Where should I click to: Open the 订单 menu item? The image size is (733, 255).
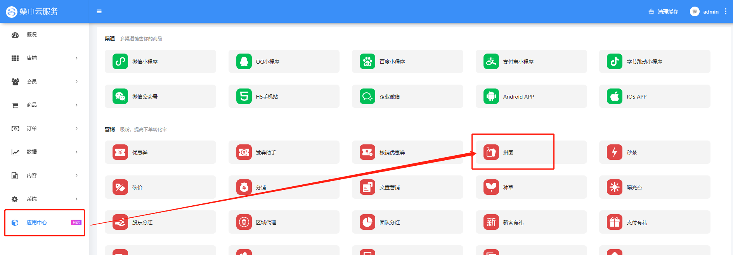click(x=45, y=128)
